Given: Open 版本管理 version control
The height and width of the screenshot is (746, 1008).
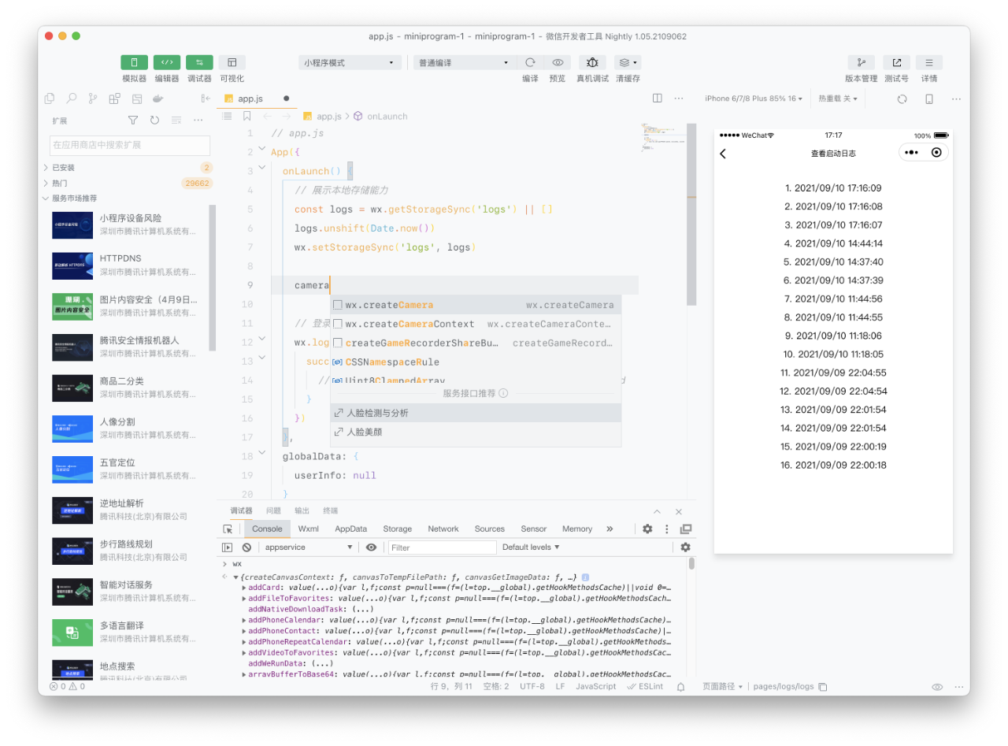Looking at the screenshot, I should coord(861,62).
